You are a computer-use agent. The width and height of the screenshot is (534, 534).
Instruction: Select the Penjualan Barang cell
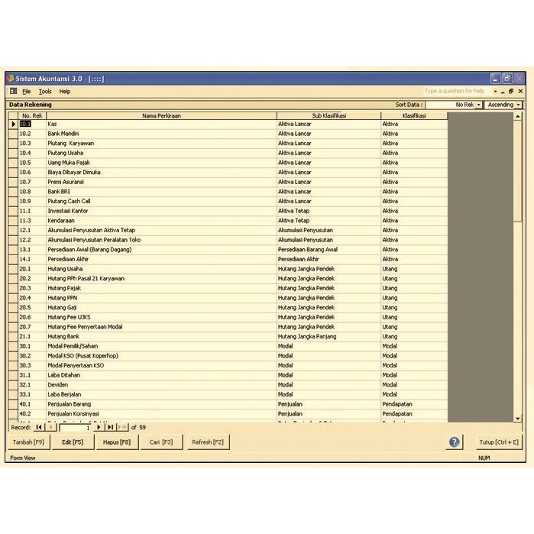(161, 404)
